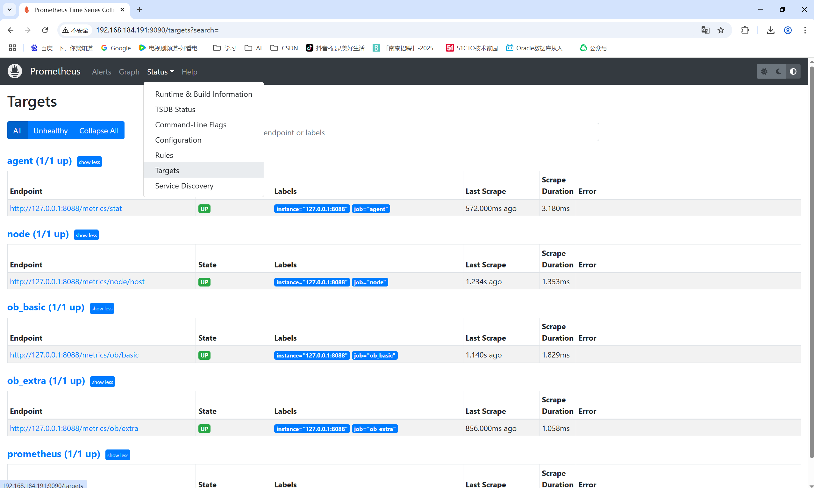Open the 学习 bookmark folder
Viewport: 814px width, 488px height.
(225, 48)
